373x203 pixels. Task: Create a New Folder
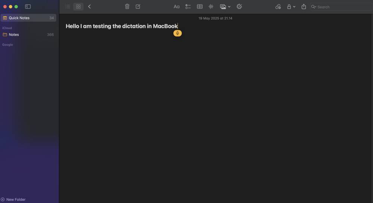coord(13,199)
